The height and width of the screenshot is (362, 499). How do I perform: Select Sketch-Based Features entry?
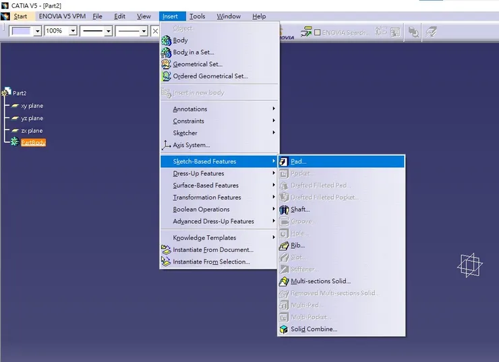point(220,162)
